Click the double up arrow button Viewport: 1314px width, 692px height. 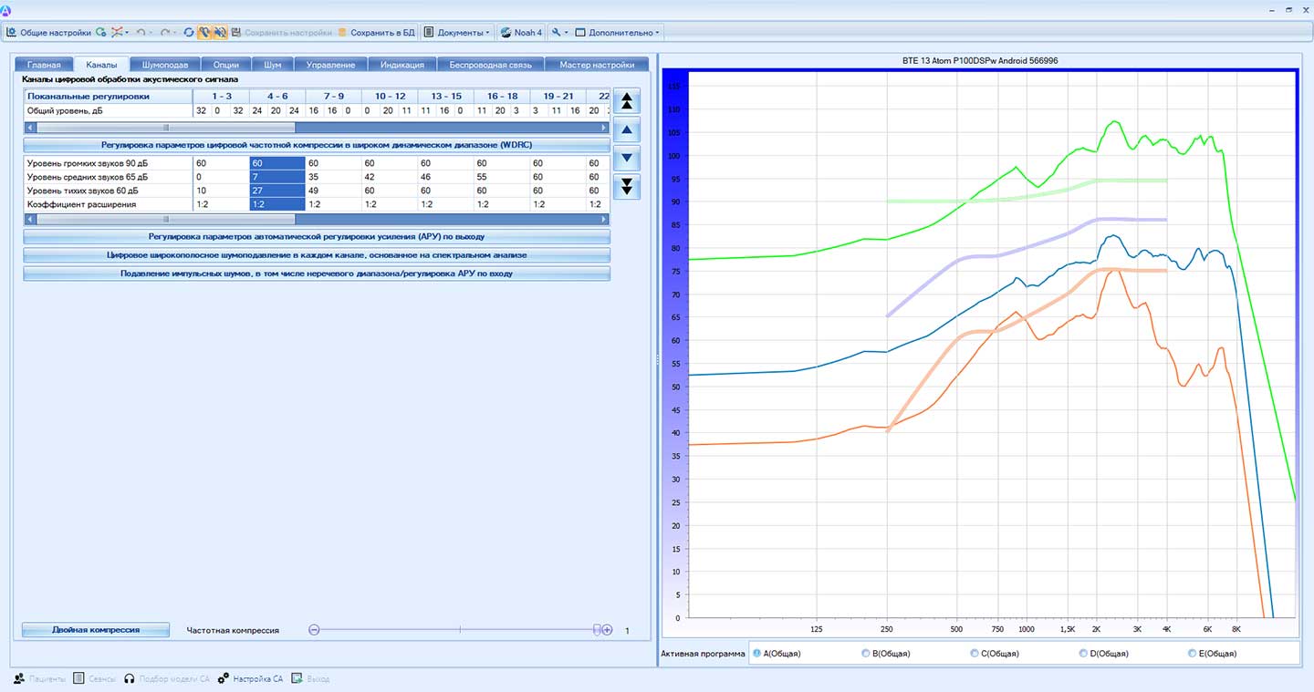click(627, 100)
